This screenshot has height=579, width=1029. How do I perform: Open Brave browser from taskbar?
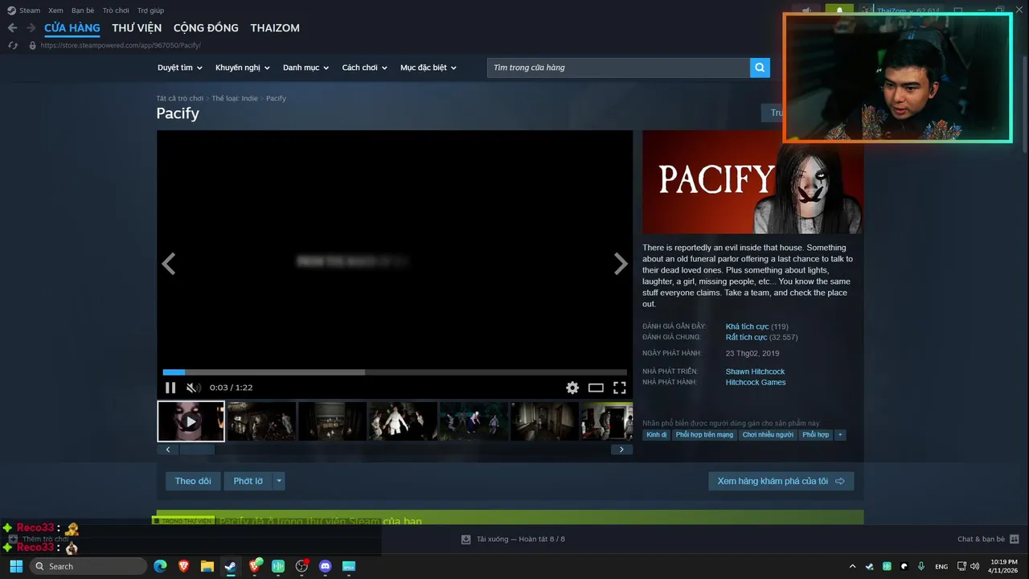[x=183, y=566]
